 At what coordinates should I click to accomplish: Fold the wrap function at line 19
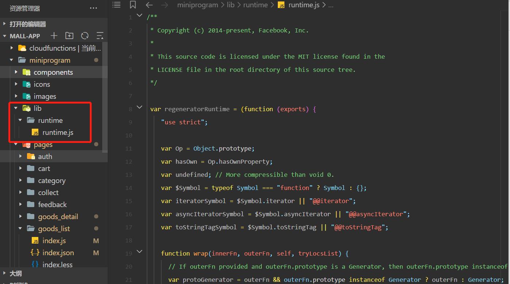[x=139, y=252]
